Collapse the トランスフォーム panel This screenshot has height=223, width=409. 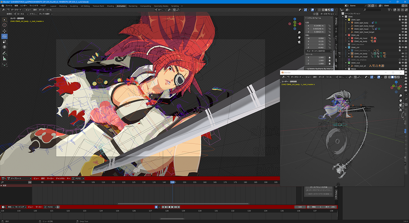point(314,18)
